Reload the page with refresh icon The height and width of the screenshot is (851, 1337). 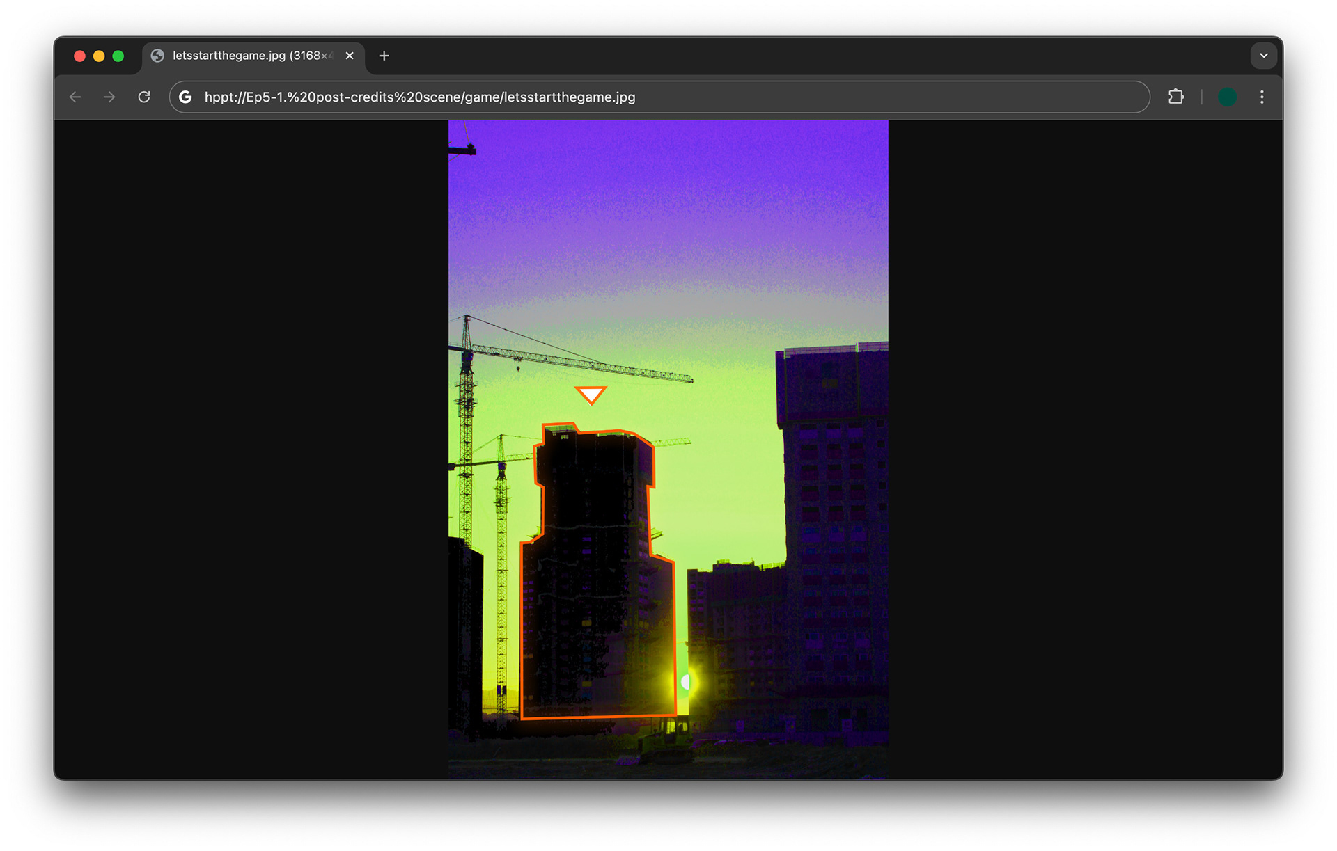(x=144, y=97)
